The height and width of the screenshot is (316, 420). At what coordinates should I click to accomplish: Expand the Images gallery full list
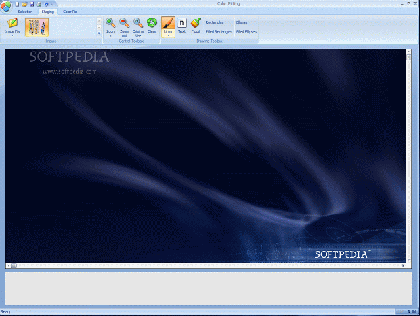[x=99, y=33]
